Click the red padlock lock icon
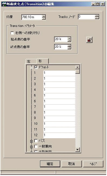107x176 pixels. click(x=89, y=40)
